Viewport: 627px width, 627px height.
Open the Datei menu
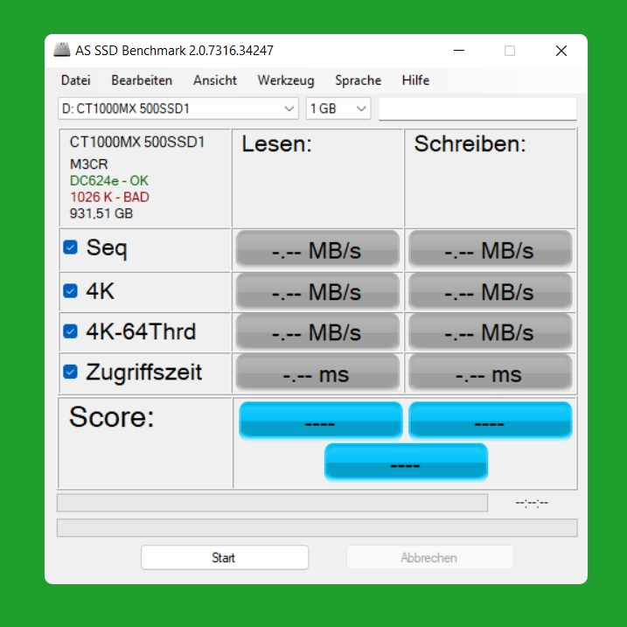(x=75, y=80)
